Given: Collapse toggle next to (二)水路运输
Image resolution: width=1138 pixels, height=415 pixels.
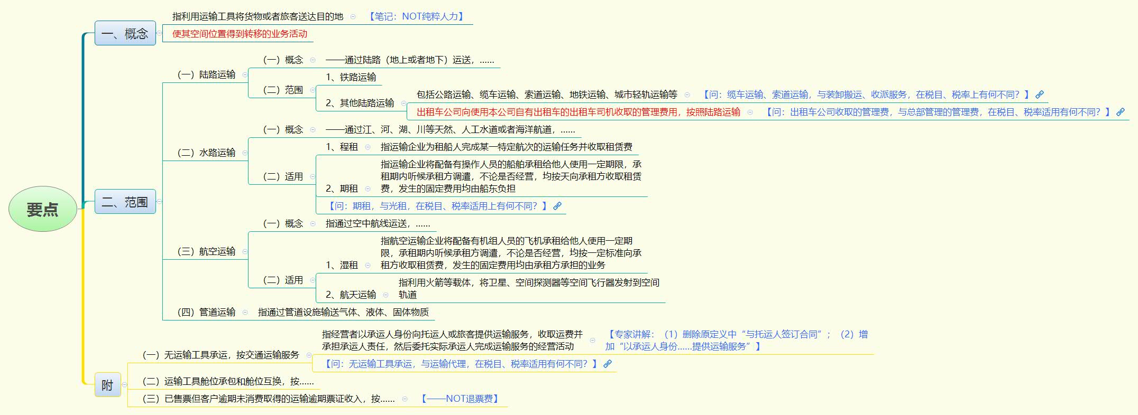Looking at the screenshot, I should coord(245,153).
